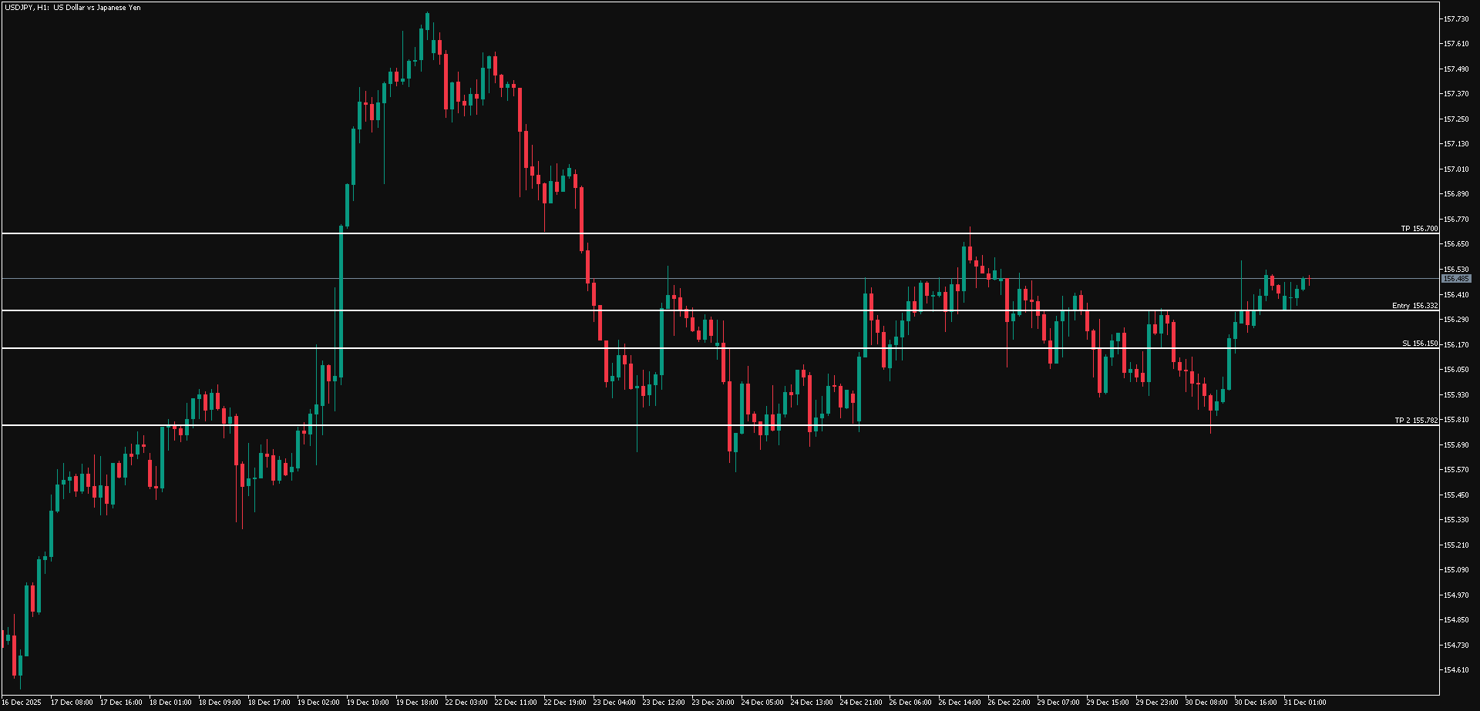The image size is (1480, 711).
Task: Click the 29 Dec 23:00 time label
Action: (x=1157, y=703)
